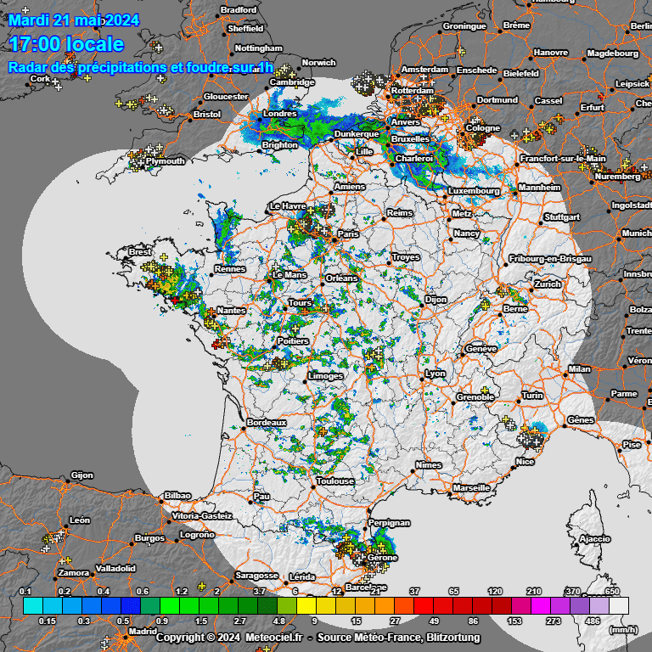The width and height of the screenshot is (652, 652).
Task: Click the 'Mardi 21 mai 2024' date text
Action: pos(75,20)
